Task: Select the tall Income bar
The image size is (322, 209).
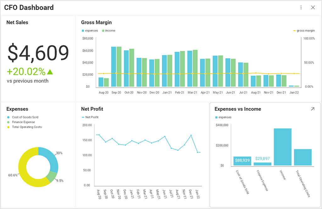Action: tap(282, 147)
